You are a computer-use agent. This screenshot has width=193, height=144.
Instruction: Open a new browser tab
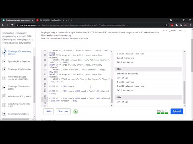72,20
